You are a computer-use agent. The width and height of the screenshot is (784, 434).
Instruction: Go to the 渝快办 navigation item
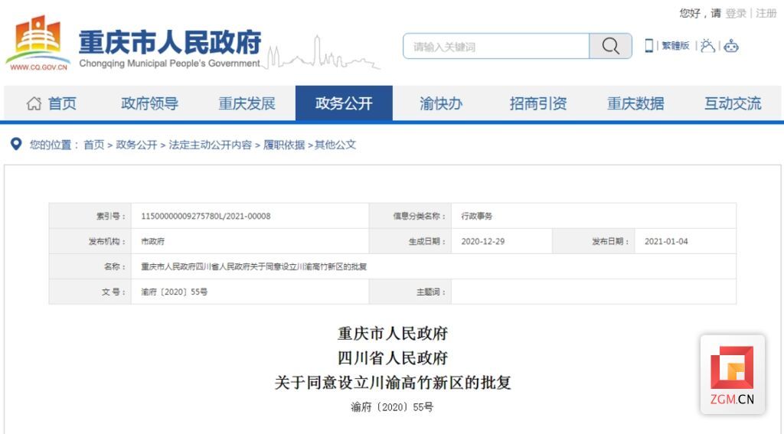[441, 103]
